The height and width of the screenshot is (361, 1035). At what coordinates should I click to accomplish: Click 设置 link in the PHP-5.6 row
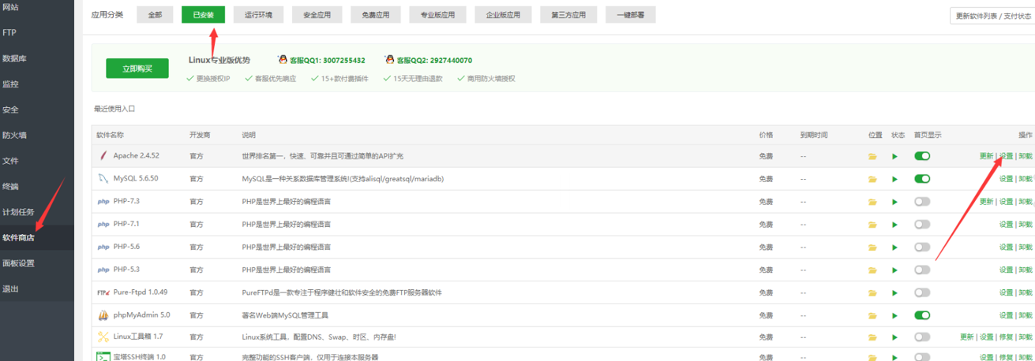click(1006, 247)
